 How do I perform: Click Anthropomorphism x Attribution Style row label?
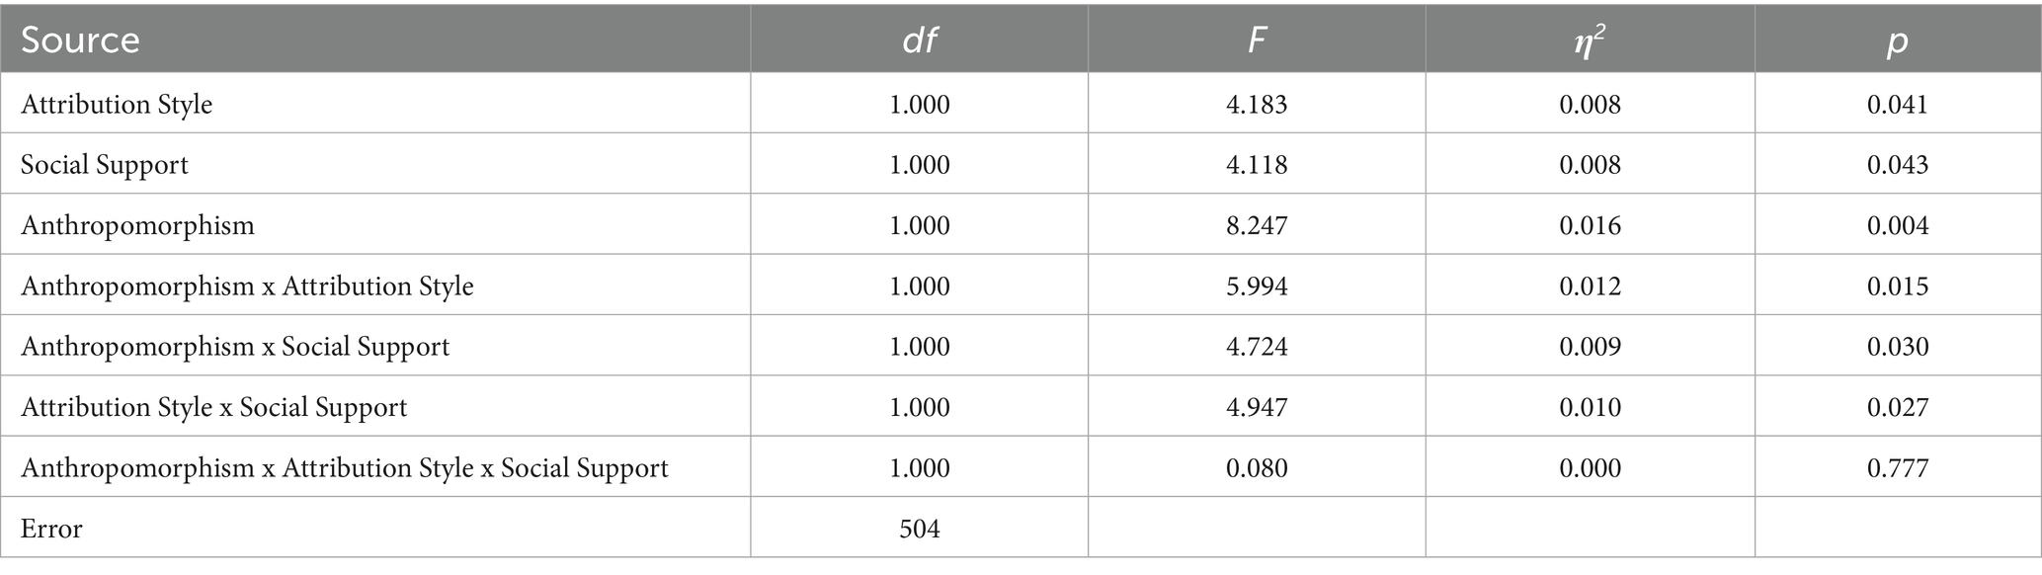point(247,286)
